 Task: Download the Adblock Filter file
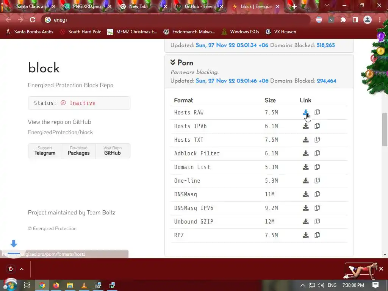pos(306,153)
